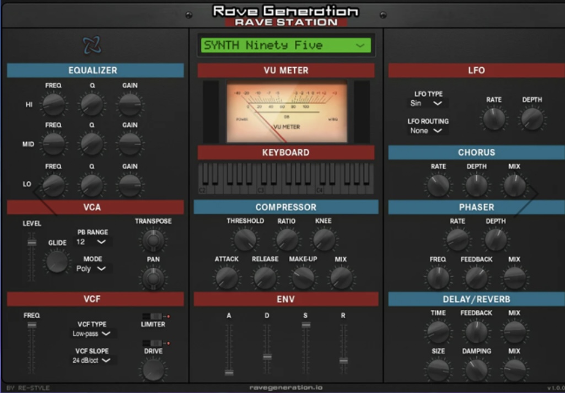The width and height of the screenshot is (565, 393).
Task: Click the delay MIX knob beside FEEDBACK
Action: pyautogui.click(x=514, y=332)
